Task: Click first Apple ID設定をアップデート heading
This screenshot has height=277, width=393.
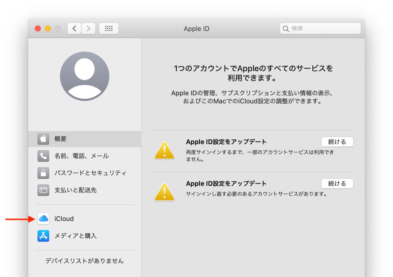Action: tap(226, 142)
